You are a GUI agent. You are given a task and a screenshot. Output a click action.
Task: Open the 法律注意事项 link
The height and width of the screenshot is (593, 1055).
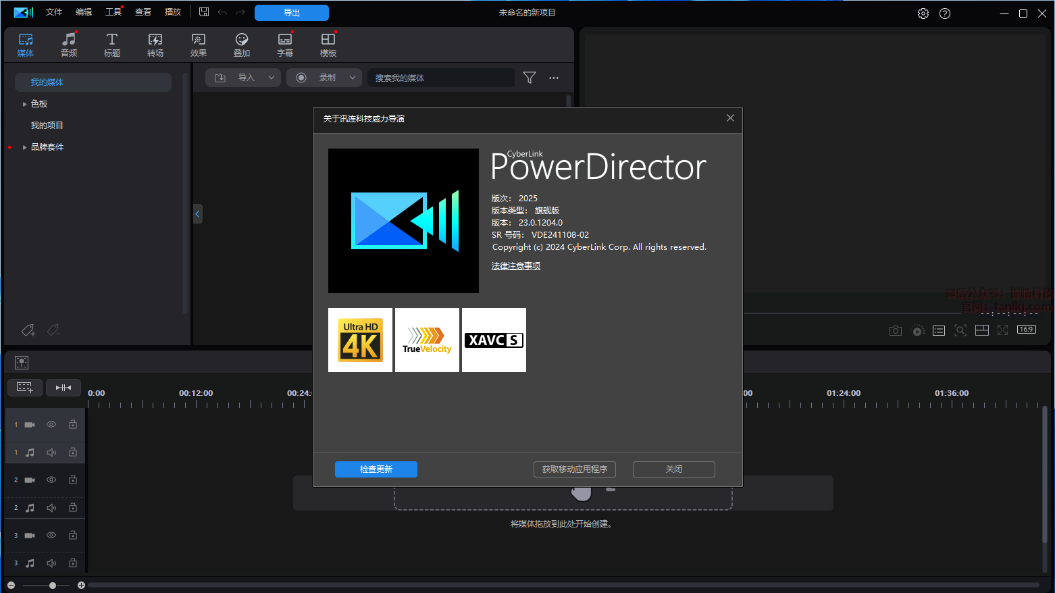516,266
